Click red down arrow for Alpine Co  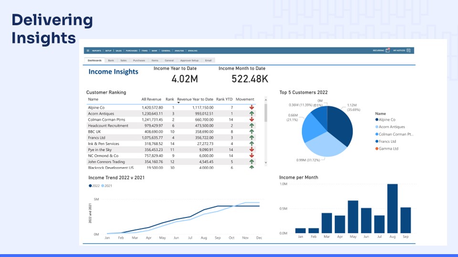pos(251,108)
